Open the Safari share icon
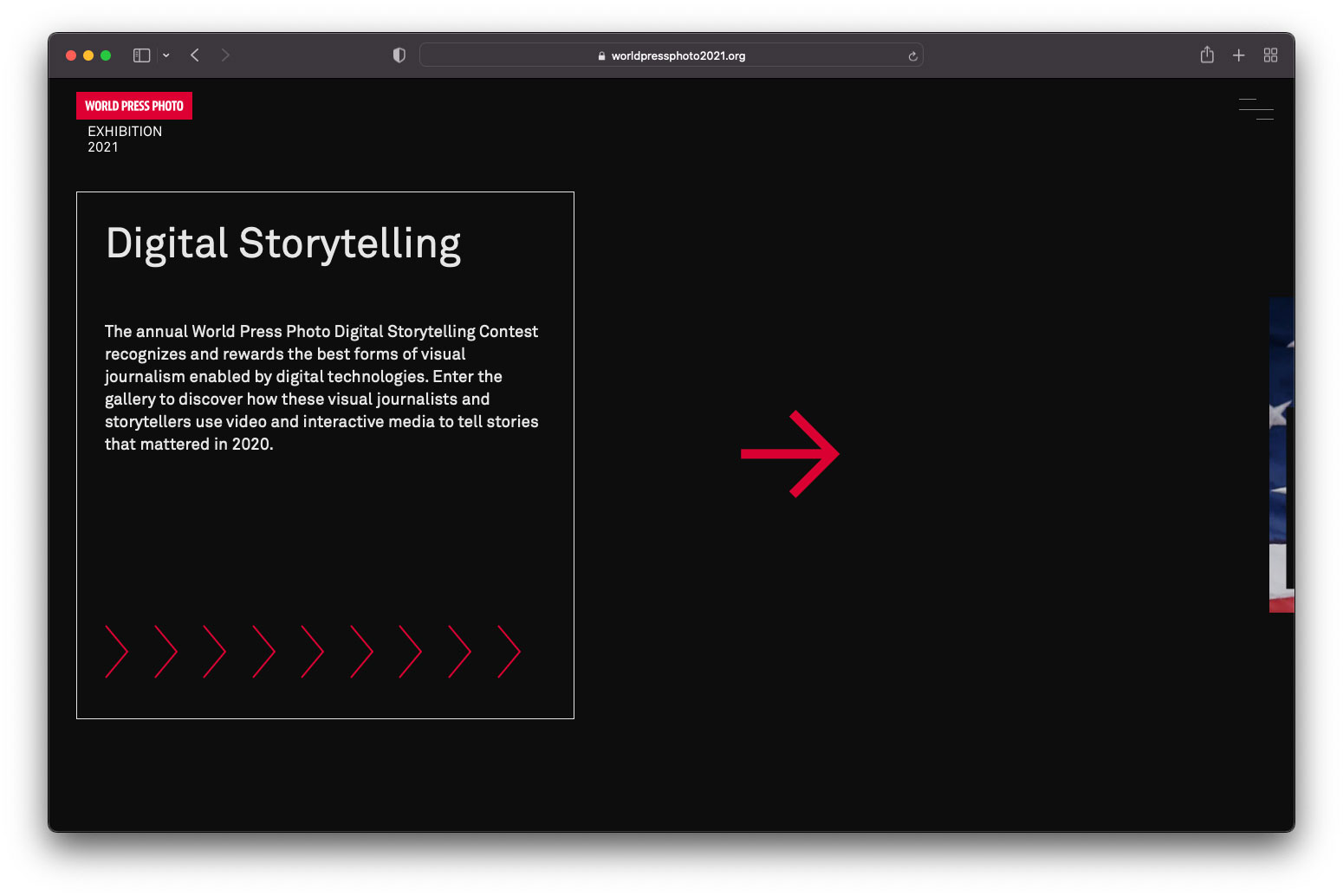The image size is (1343, 896). 1207,55
